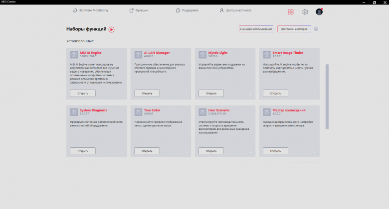The height and width of the screenshot is (209, 389).
Task: Click the vertical scrollbar thumb
Action: point(327,97)
